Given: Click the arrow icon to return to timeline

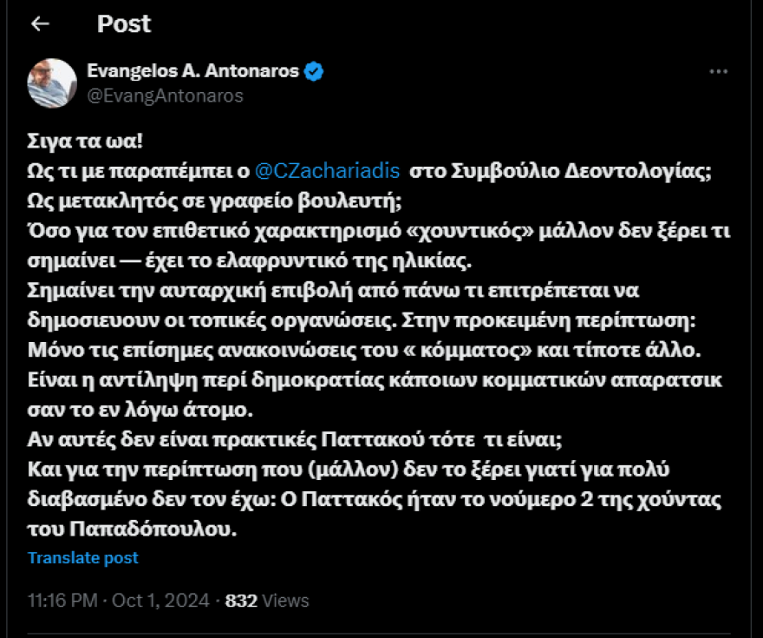Looking at the screenshot, I should click(x=41, y=24).
